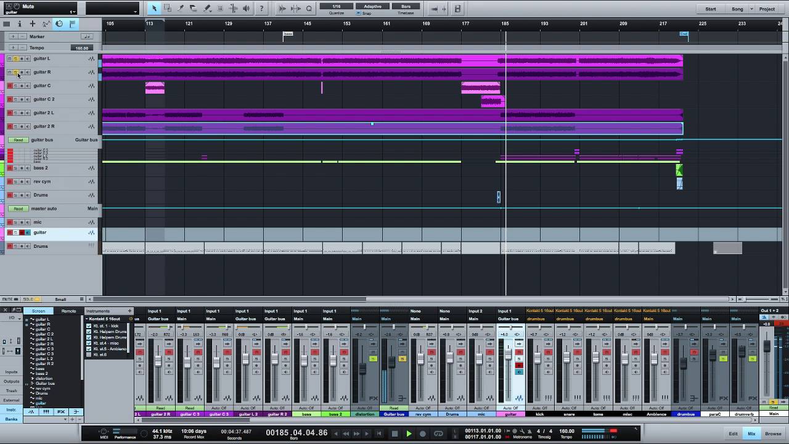Go to the Start page

point(711,9)
